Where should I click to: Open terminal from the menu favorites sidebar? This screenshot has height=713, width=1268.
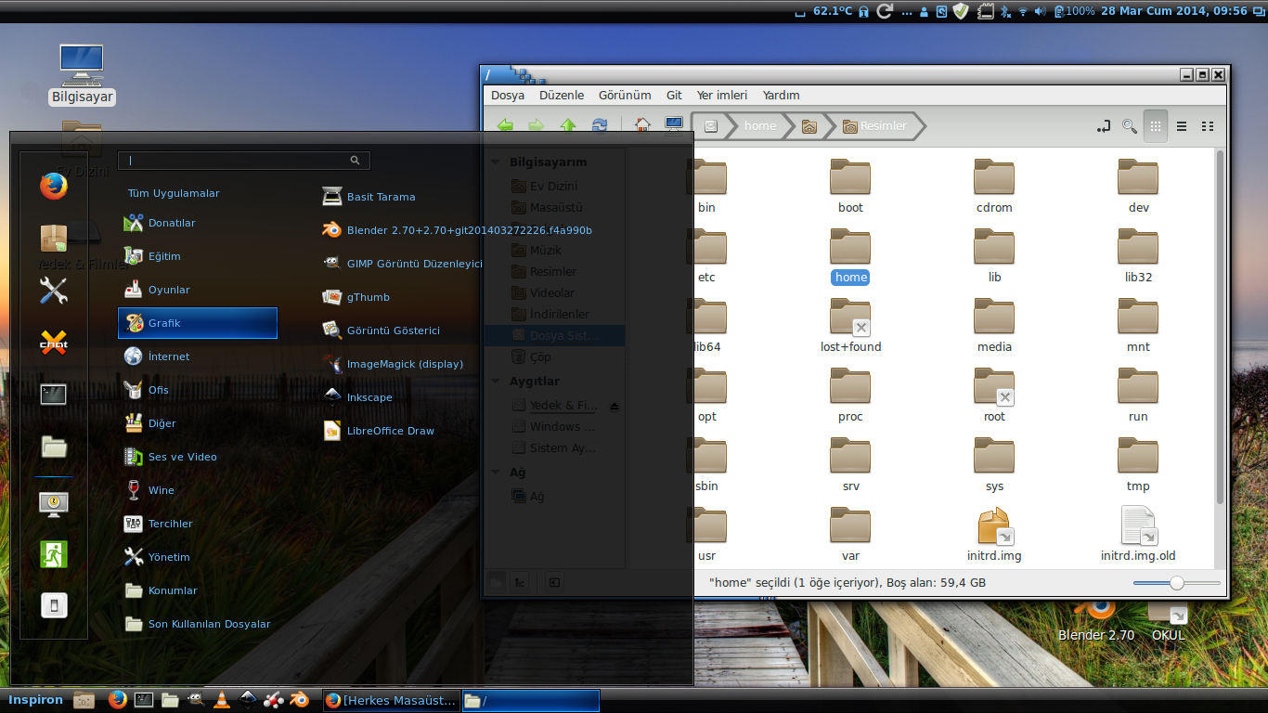54,394
